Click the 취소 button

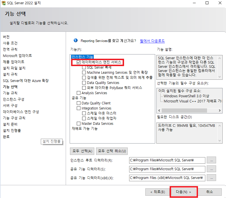209,192
